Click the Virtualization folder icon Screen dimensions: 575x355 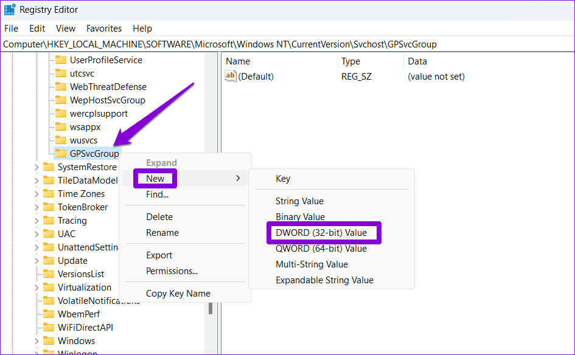click(48, 287)
